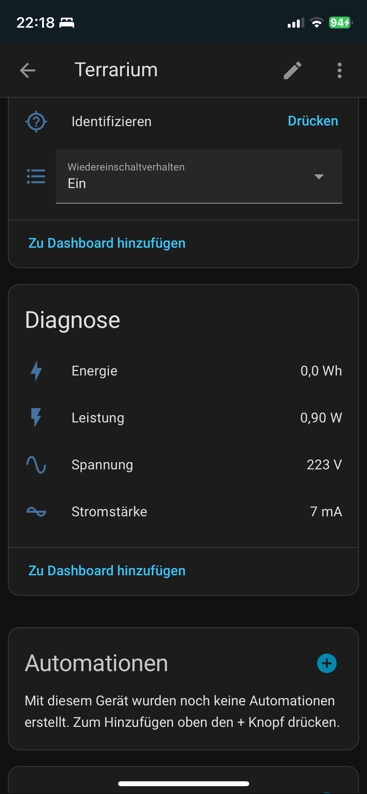
Task: Tap the Energie lightning bolt icon
Action: 36,371
